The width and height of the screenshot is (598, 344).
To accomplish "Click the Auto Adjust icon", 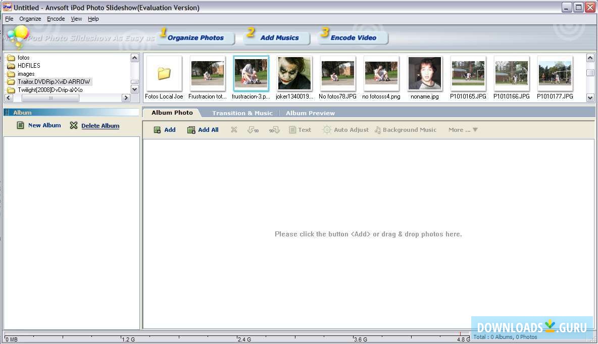I will coord(345,129).
